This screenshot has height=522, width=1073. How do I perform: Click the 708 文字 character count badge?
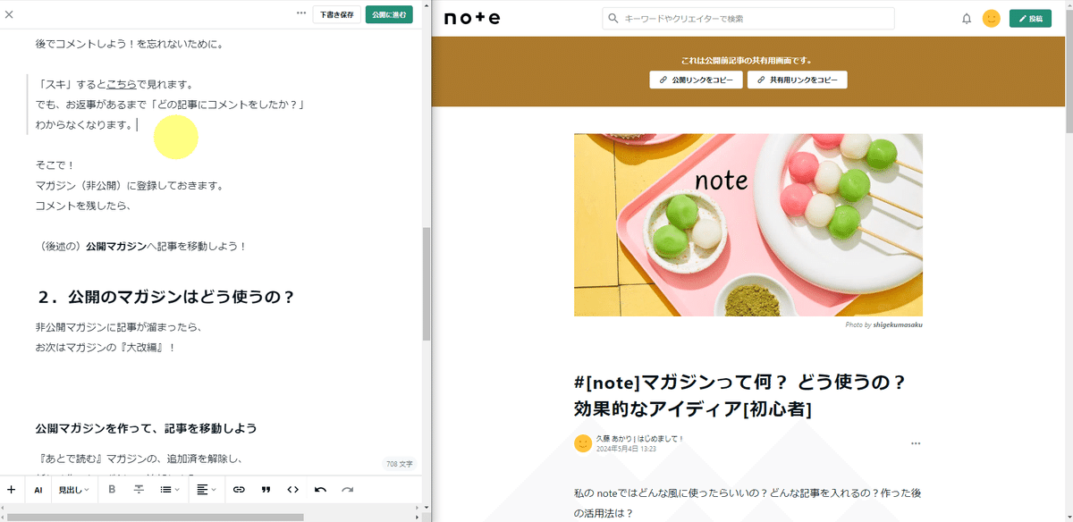tap(400, 464)
